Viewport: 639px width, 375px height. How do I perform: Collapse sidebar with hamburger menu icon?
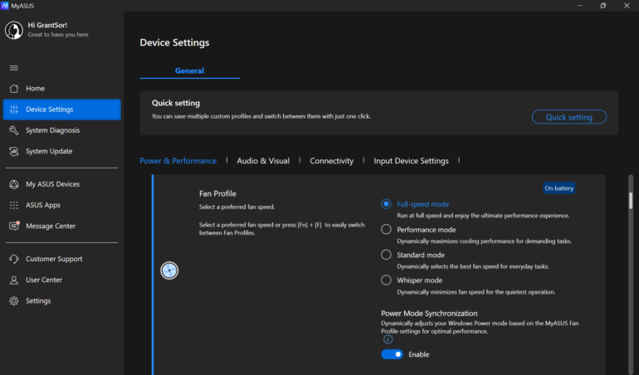click(x=14, y=68)
